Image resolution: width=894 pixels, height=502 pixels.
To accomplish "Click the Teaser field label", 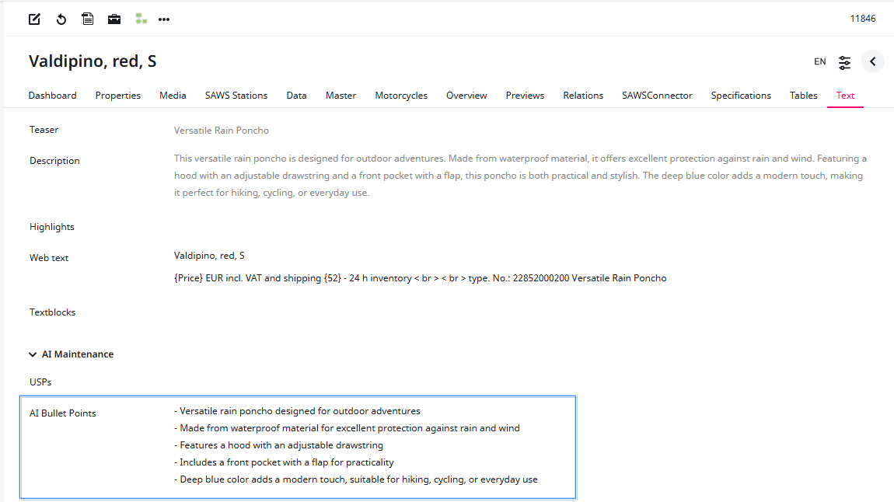I will [44, 130].
